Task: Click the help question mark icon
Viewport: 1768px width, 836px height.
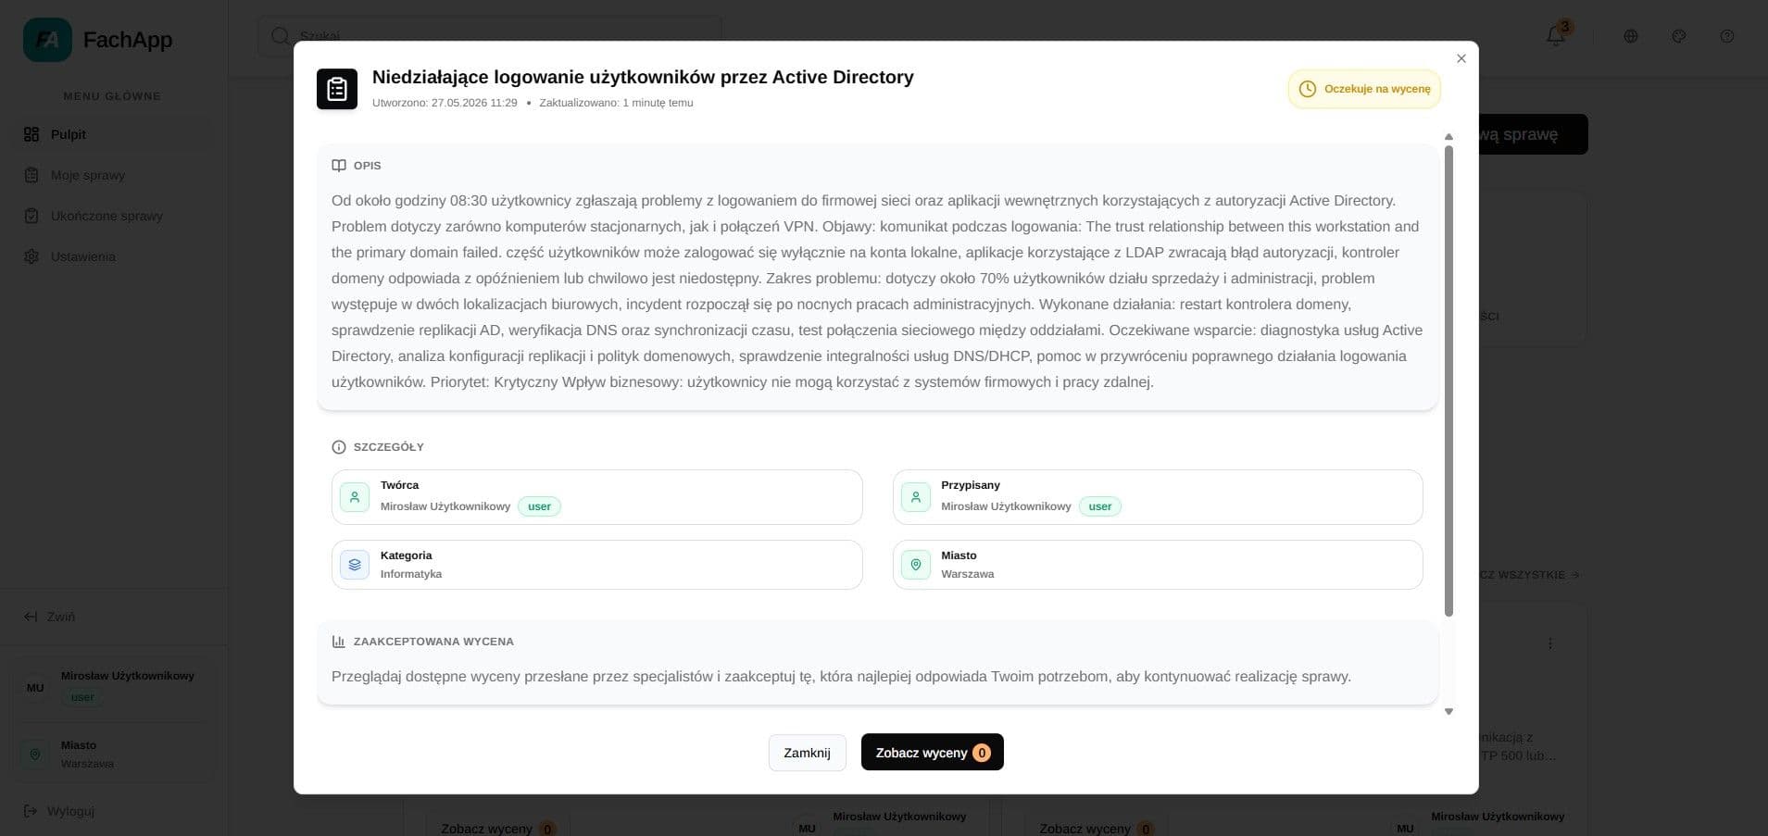Action: 1727,36
